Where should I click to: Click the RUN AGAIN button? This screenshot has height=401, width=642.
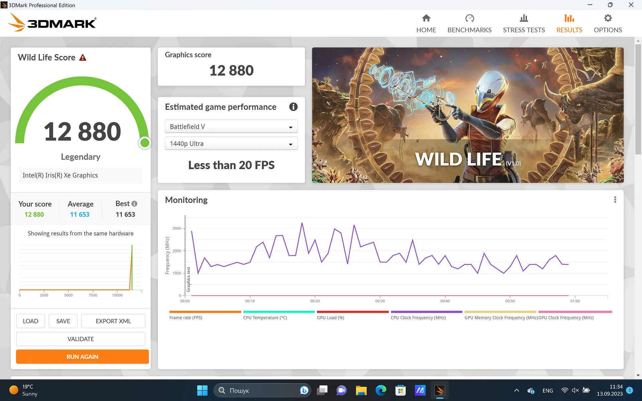coord(82,357)
